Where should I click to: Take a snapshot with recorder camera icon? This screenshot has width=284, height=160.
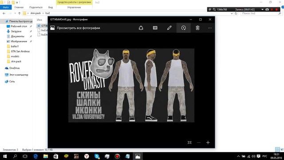click(267, 9)
